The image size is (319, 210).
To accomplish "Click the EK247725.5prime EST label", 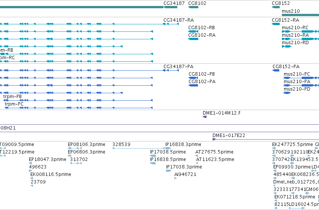I will (x=292, y=144).
